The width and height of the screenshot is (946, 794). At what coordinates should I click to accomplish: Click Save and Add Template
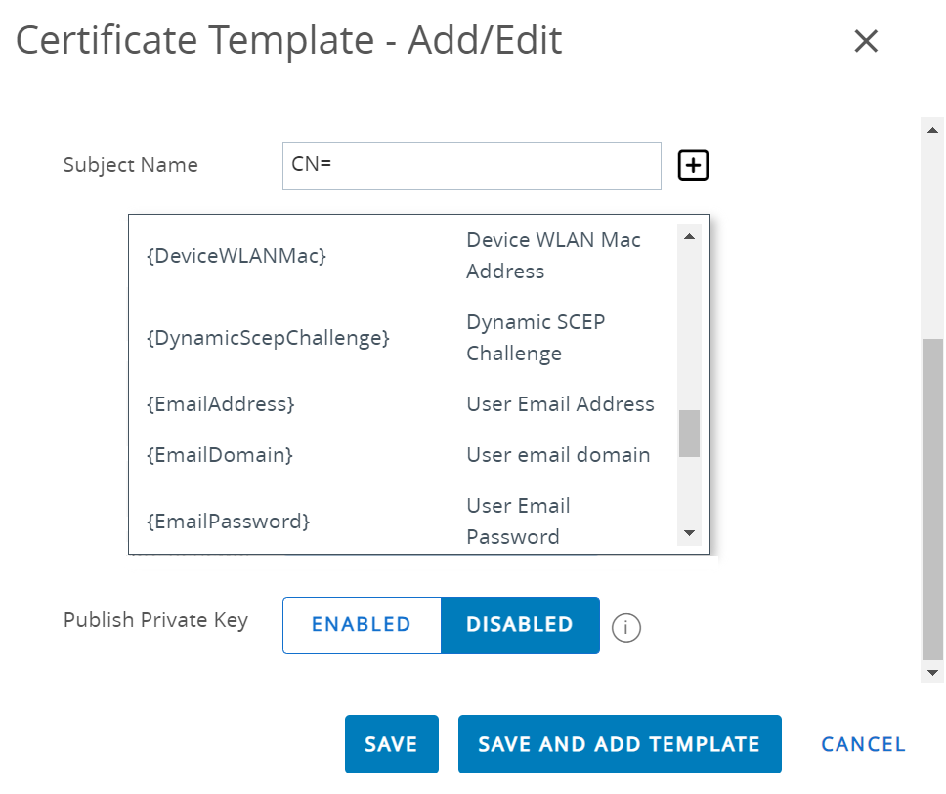tap(619, 744)
